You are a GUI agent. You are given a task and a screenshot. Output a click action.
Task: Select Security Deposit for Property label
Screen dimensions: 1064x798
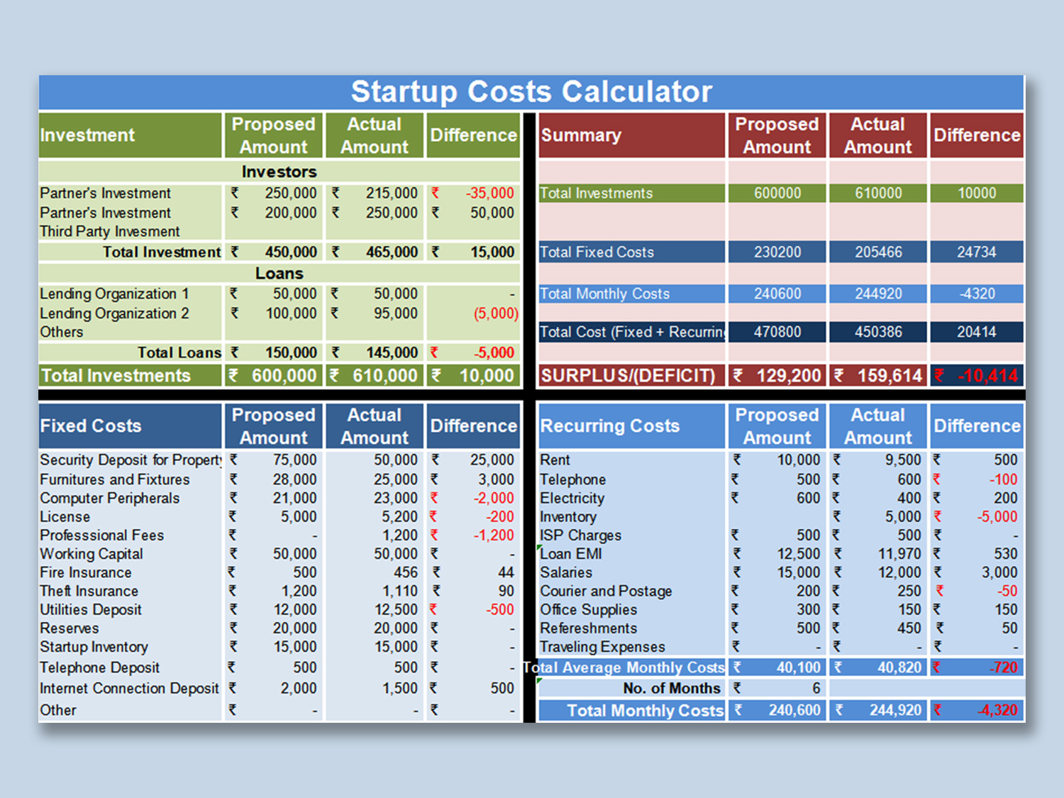[x=131, y=460]
